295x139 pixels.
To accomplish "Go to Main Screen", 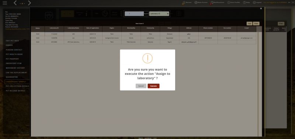I will [201, 3].
